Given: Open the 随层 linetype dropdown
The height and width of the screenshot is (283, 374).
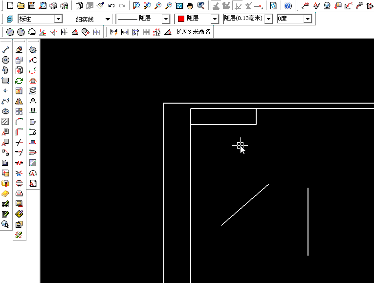Looking at the screenshot, I should point(166,19).
